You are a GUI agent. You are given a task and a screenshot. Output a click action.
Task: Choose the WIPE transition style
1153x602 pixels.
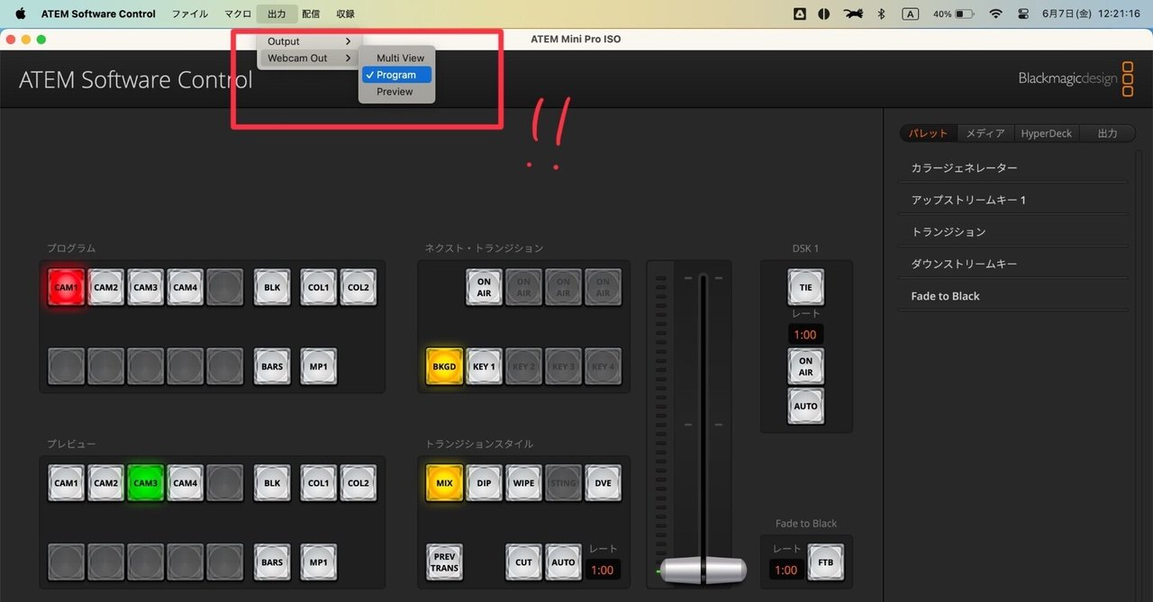coord(523,482)
